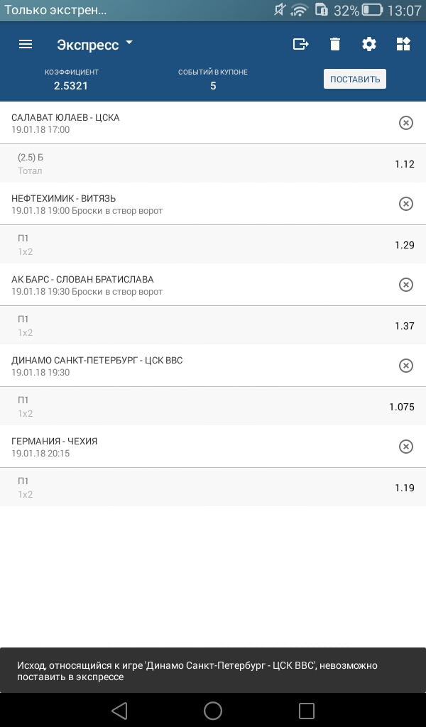
Task: Tap the export coupon icon
Action: click(301, 44)
